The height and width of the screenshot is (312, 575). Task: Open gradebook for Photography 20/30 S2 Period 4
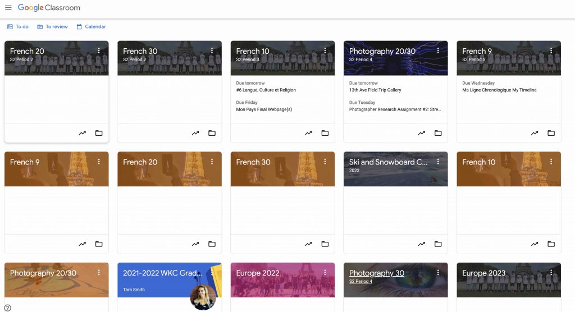(421, 133)
